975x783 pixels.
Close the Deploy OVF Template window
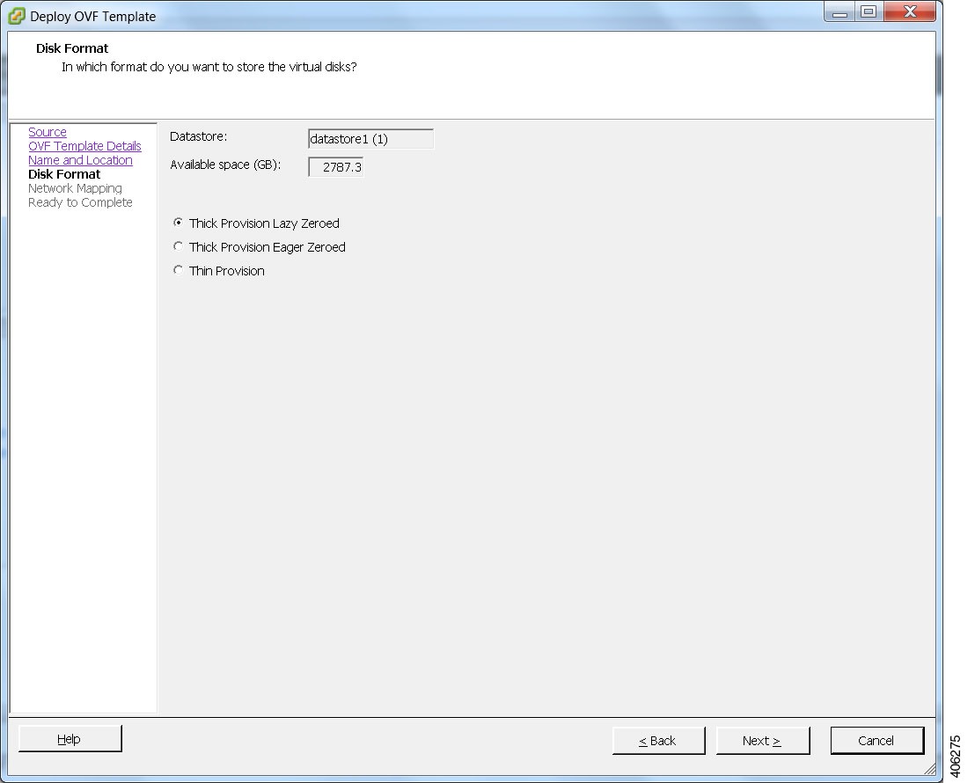(911, 11)
